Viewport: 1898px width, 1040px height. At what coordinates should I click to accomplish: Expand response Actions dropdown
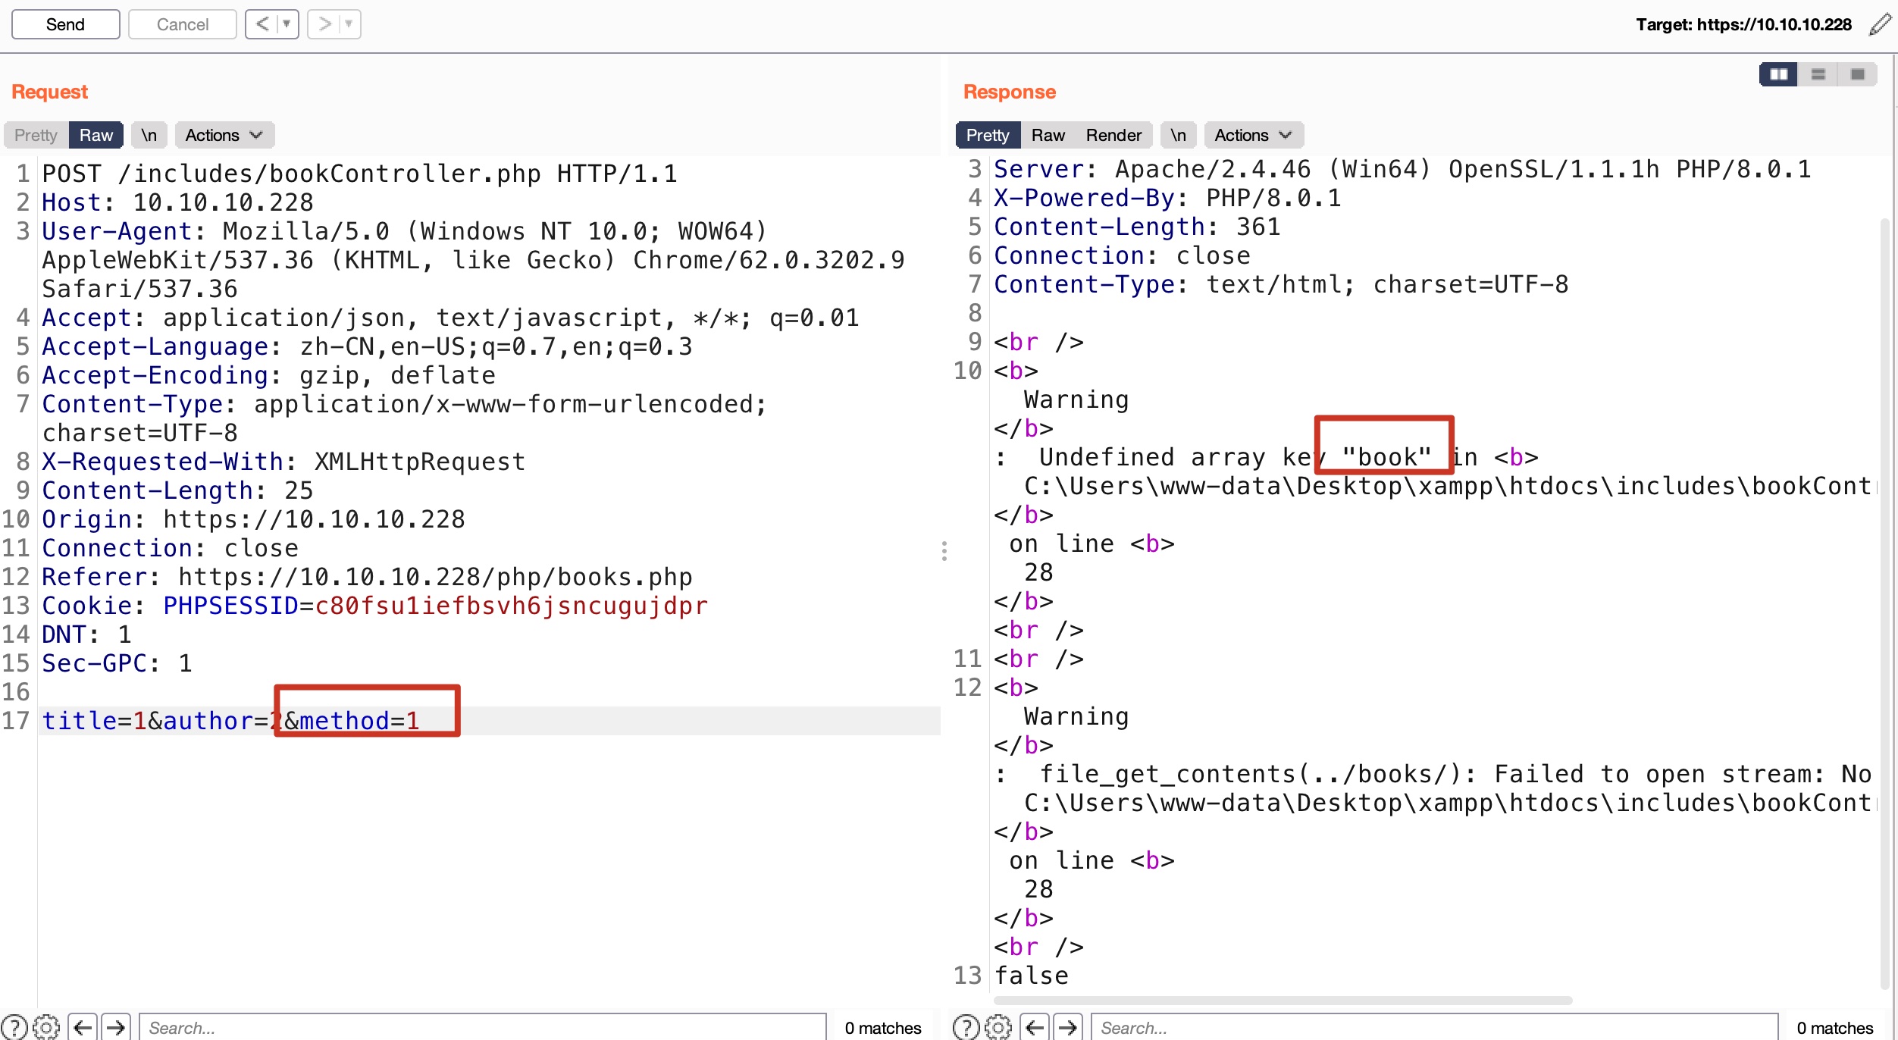click(x=1252, y=135)
